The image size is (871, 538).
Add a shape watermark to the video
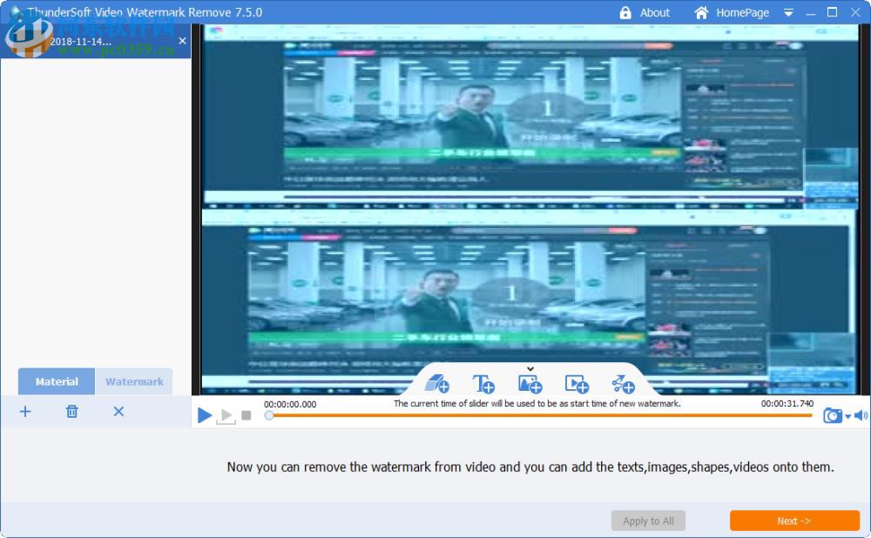coord(624,383)
